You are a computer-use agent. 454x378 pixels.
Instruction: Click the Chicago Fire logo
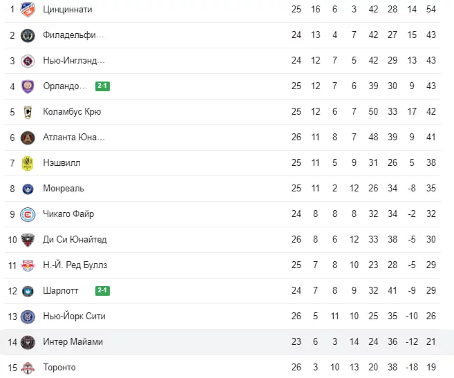[28, 215]
